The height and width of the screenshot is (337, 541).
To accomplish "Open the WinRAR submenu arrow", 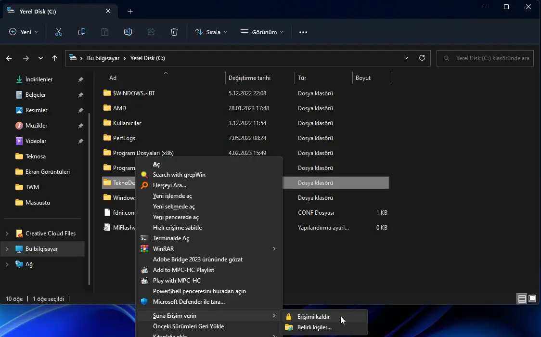I will click(273, 249).
